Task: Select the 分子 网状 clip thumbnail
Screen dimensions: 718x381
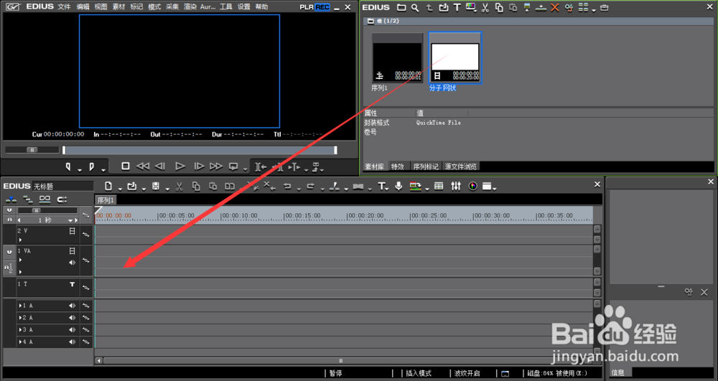Action: [454, 57]
